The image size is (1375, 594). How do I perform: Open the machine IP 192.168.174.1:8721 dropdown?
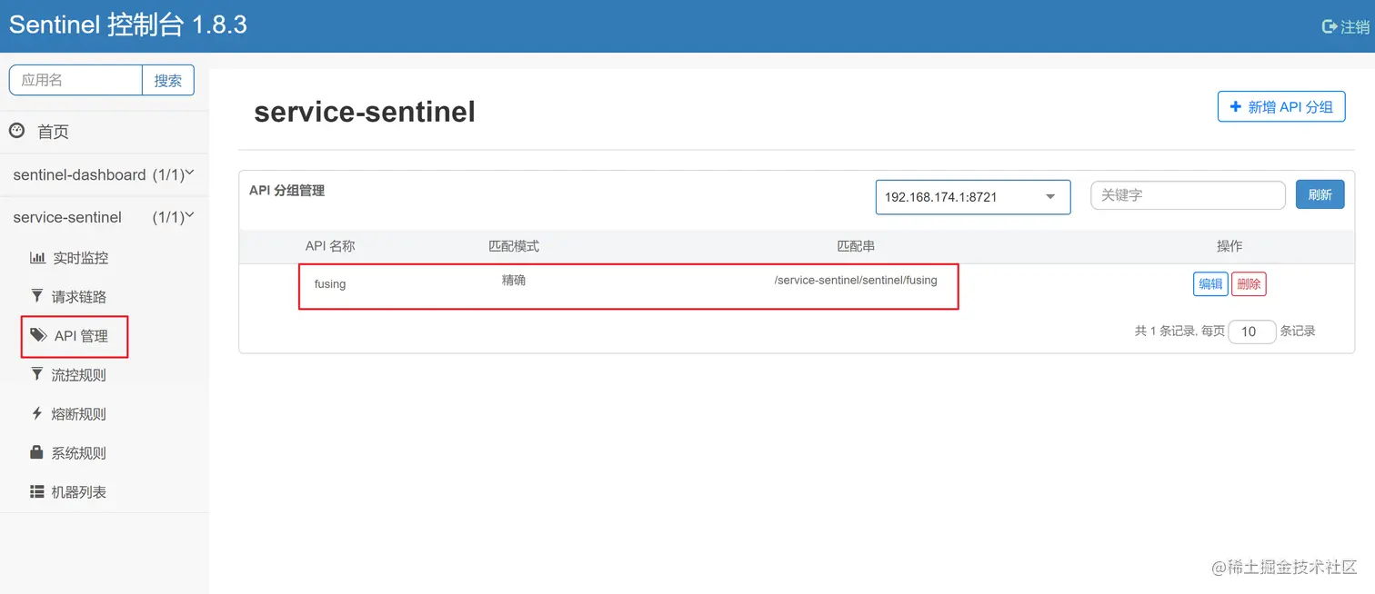tap(973, 196)
